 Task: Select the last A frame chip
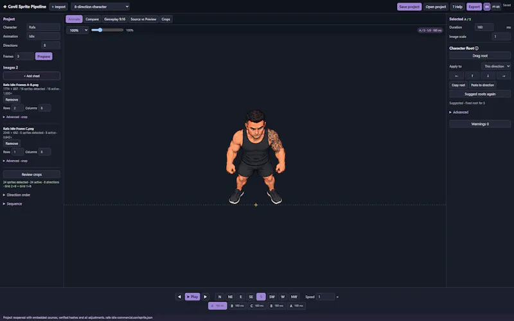tap(296, 306)
